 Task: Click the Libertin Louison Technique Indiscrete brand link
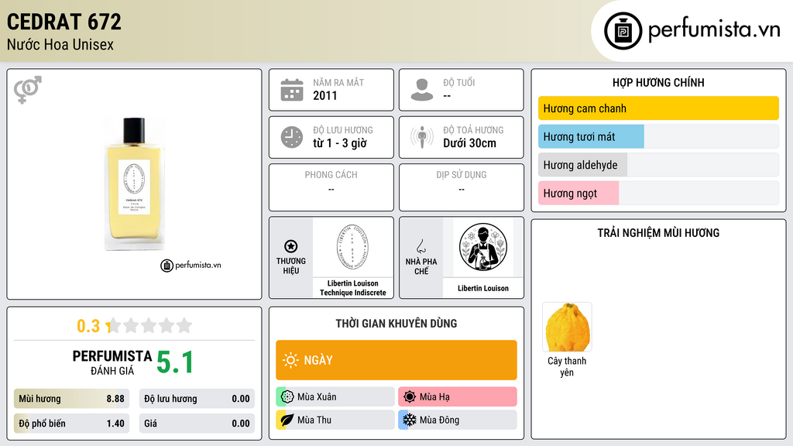point(352,288)
